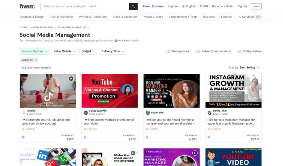Remove the Instagram filter tag

tap(36, 60)
